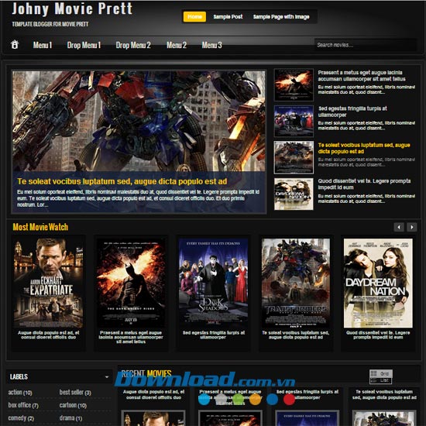
Task: Open the drama (1) label
Action: coord(70,418)
